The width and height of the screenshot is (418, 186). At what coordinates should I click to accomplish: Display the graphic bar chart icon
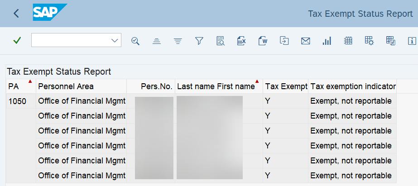(327, 41)
